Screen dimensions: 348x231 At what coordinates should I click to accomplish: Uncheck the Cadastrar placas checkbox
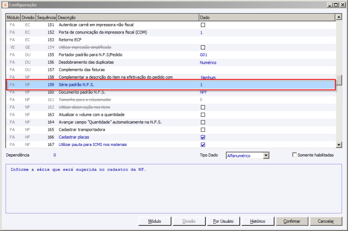[203, 137]
